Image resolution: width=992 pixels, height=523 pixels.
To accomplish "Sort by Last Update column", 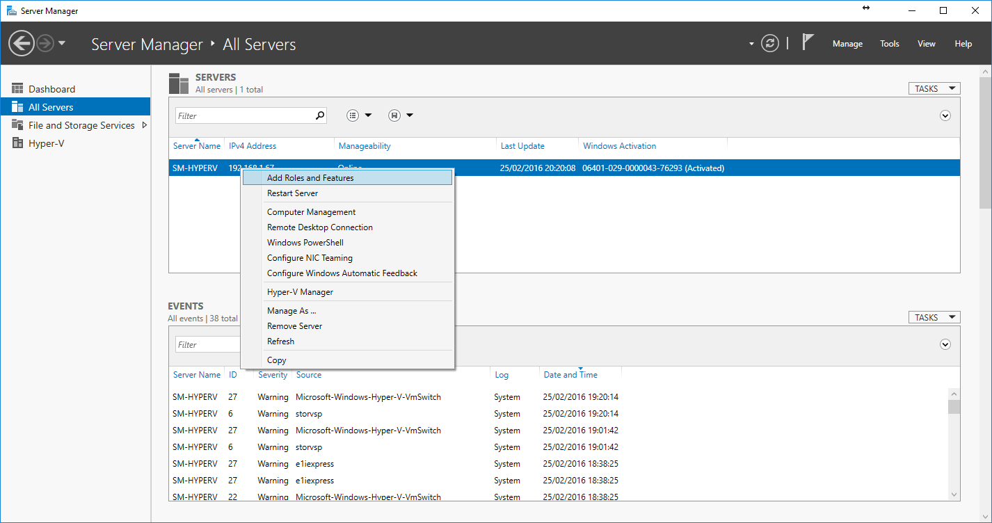I will (x=522, y=146).
